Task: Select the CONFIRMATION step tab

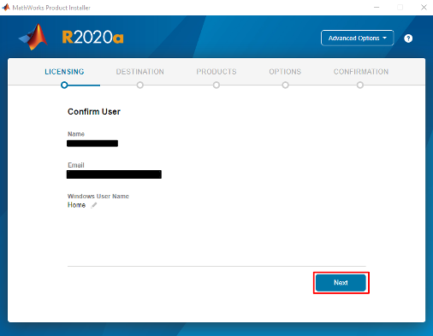Action: pyautogui.click(x=361, y=72)
